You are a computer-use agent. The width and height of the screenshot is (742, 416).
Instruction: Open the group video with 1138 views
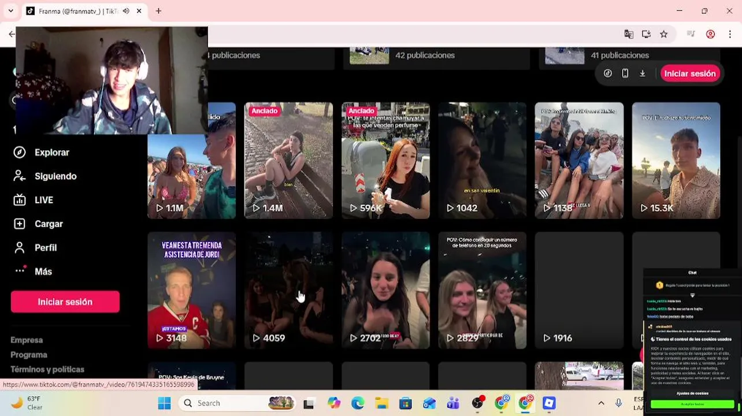coord(579,161)
